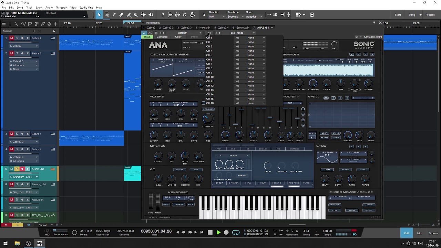Viewport: 441px width, 248px height.
Task: Switch to 6 - Serum_x64 instrument tab
Action: coord(241,28)
